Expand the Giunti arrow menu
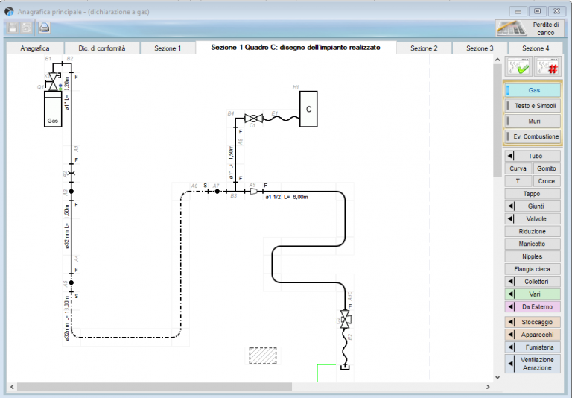Image resolution: width=572 pixels, height=398 pixels. point(511,206)
